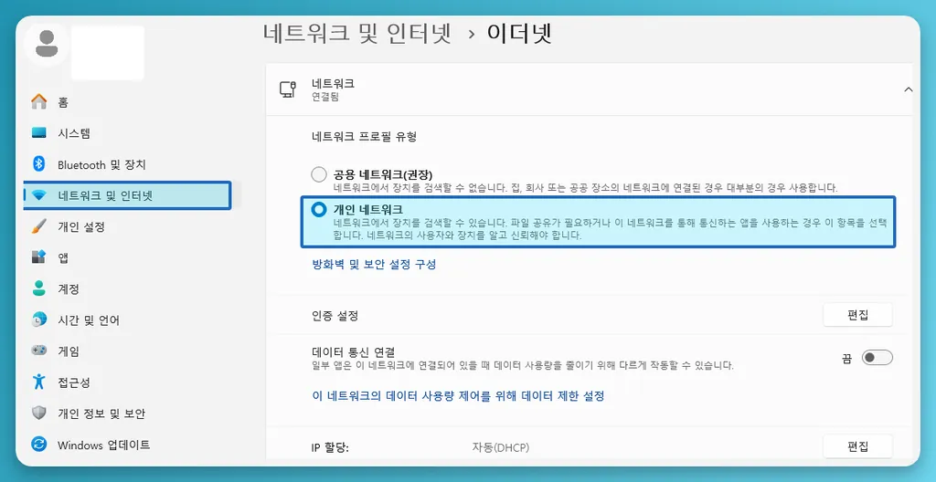Image resolution: width=936 pixels, height=482 pixels.
Task: Click the Ethernet network monitor icon
Action: [x=288, y=89]
